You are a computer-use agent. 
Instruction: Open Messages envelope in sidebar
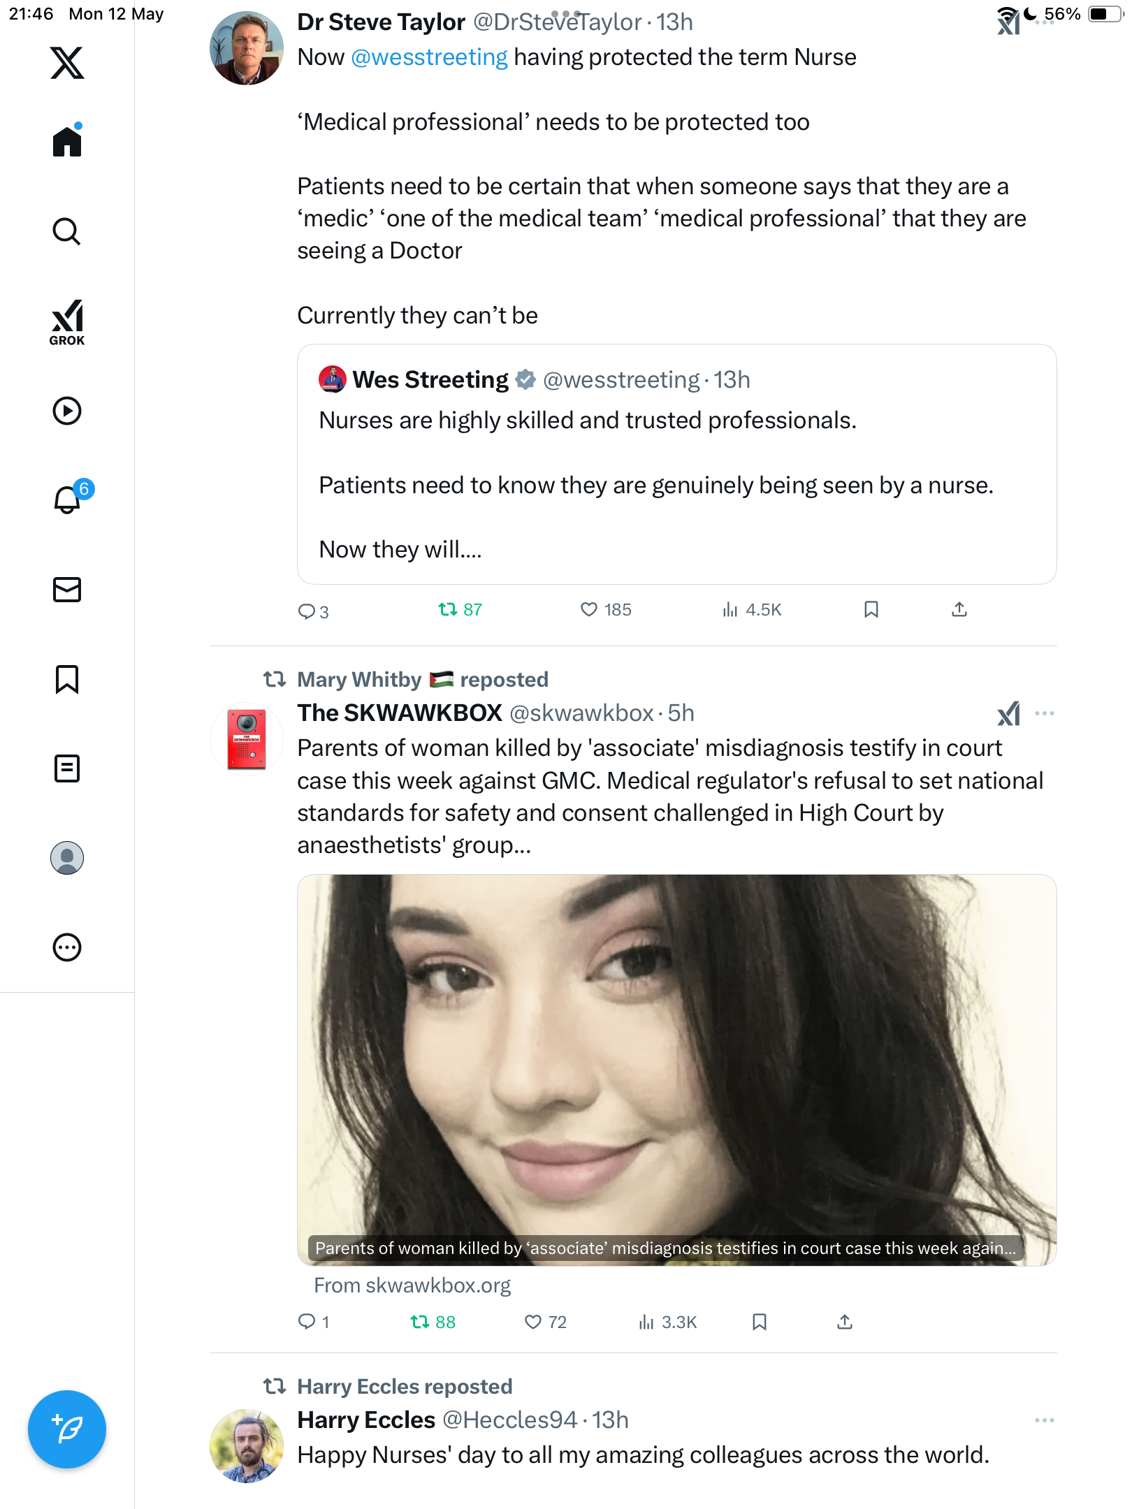click(x=67, y=590)
